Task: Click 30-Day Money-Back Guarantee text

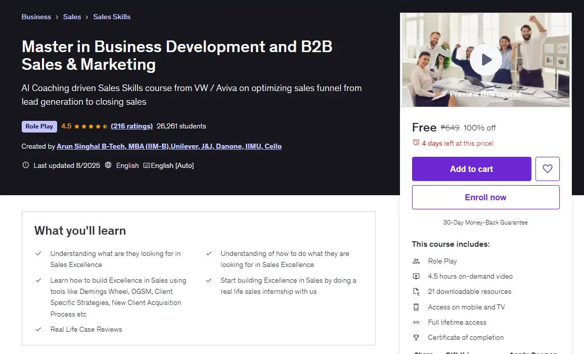Action: [485, 223]
